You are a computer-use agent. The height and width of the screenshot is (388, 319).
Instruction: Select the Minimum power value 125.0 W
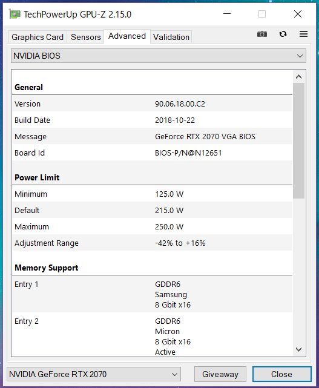point(169,194)
